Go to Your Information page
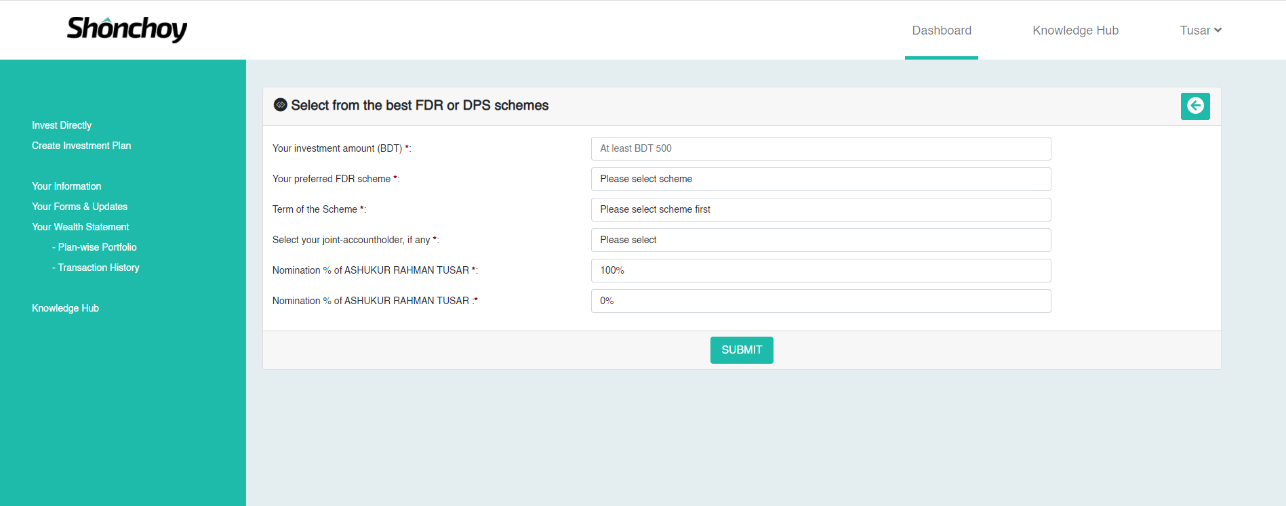Image resolution: width=1286 pixels, height=506 pixels. [66, 186]
